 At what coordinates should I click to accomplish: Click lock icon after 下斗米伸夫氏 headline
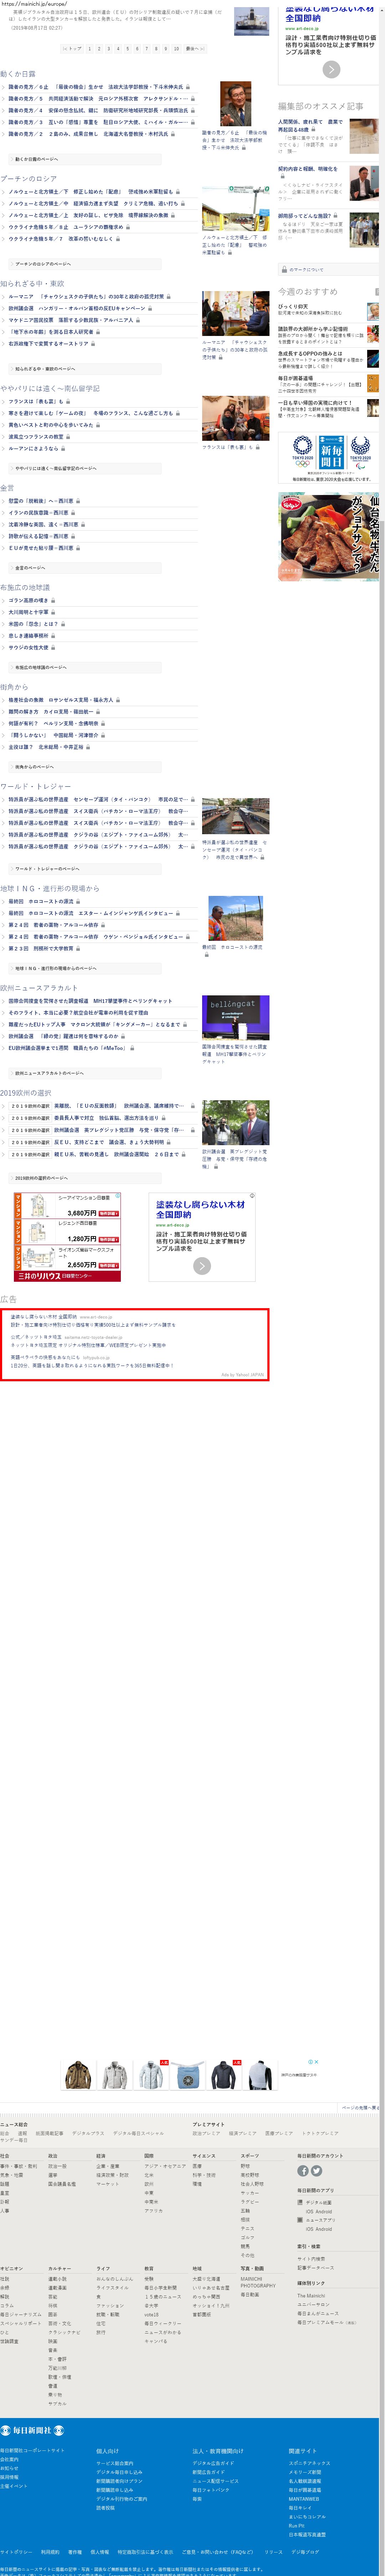click(x=188, y=87)
